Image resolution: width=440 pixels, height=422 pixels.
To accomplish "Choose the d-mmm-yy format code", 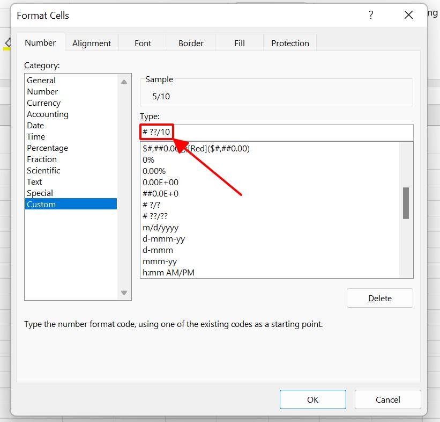I will pyautogui.click(x=270, y=239).
